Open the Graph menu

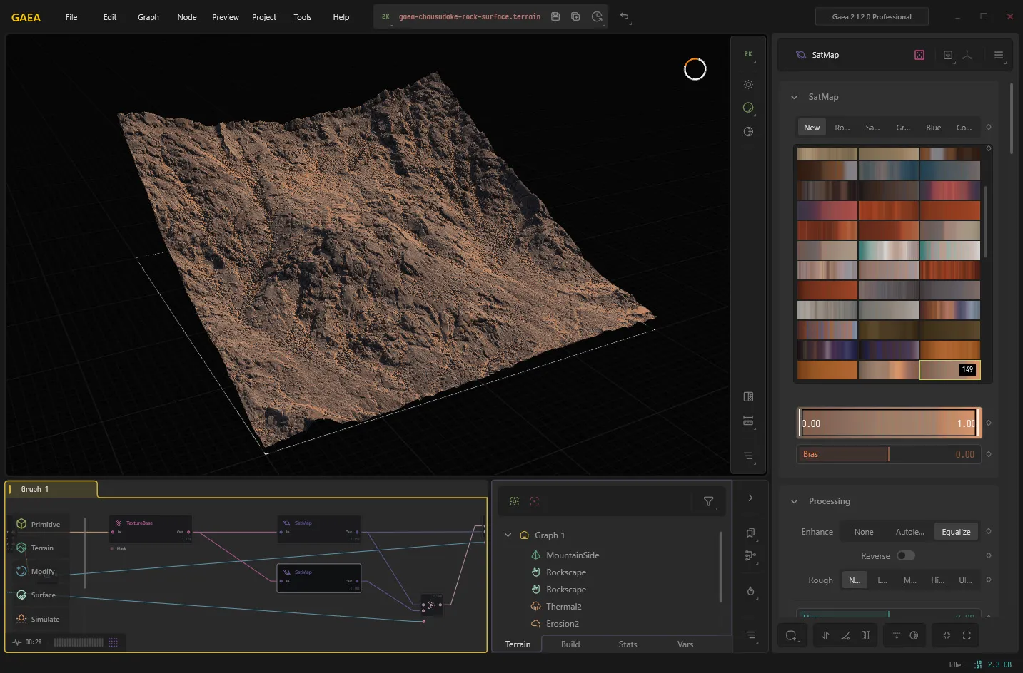[148, 17]
